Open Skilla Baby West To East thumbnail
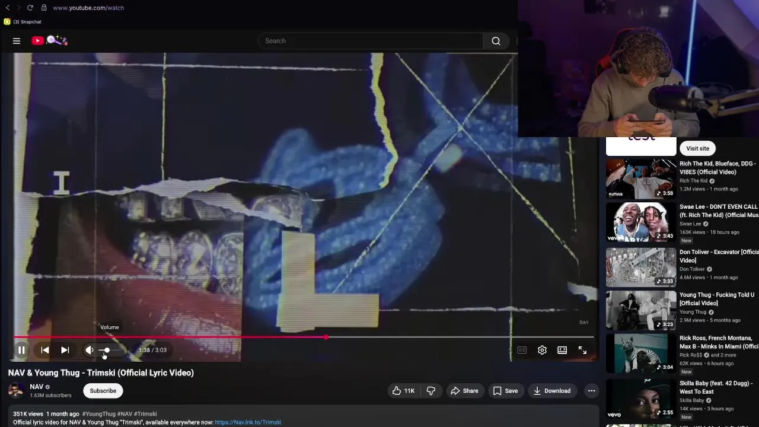The width and height of the screenshot is (759, 427). point(641,397)
